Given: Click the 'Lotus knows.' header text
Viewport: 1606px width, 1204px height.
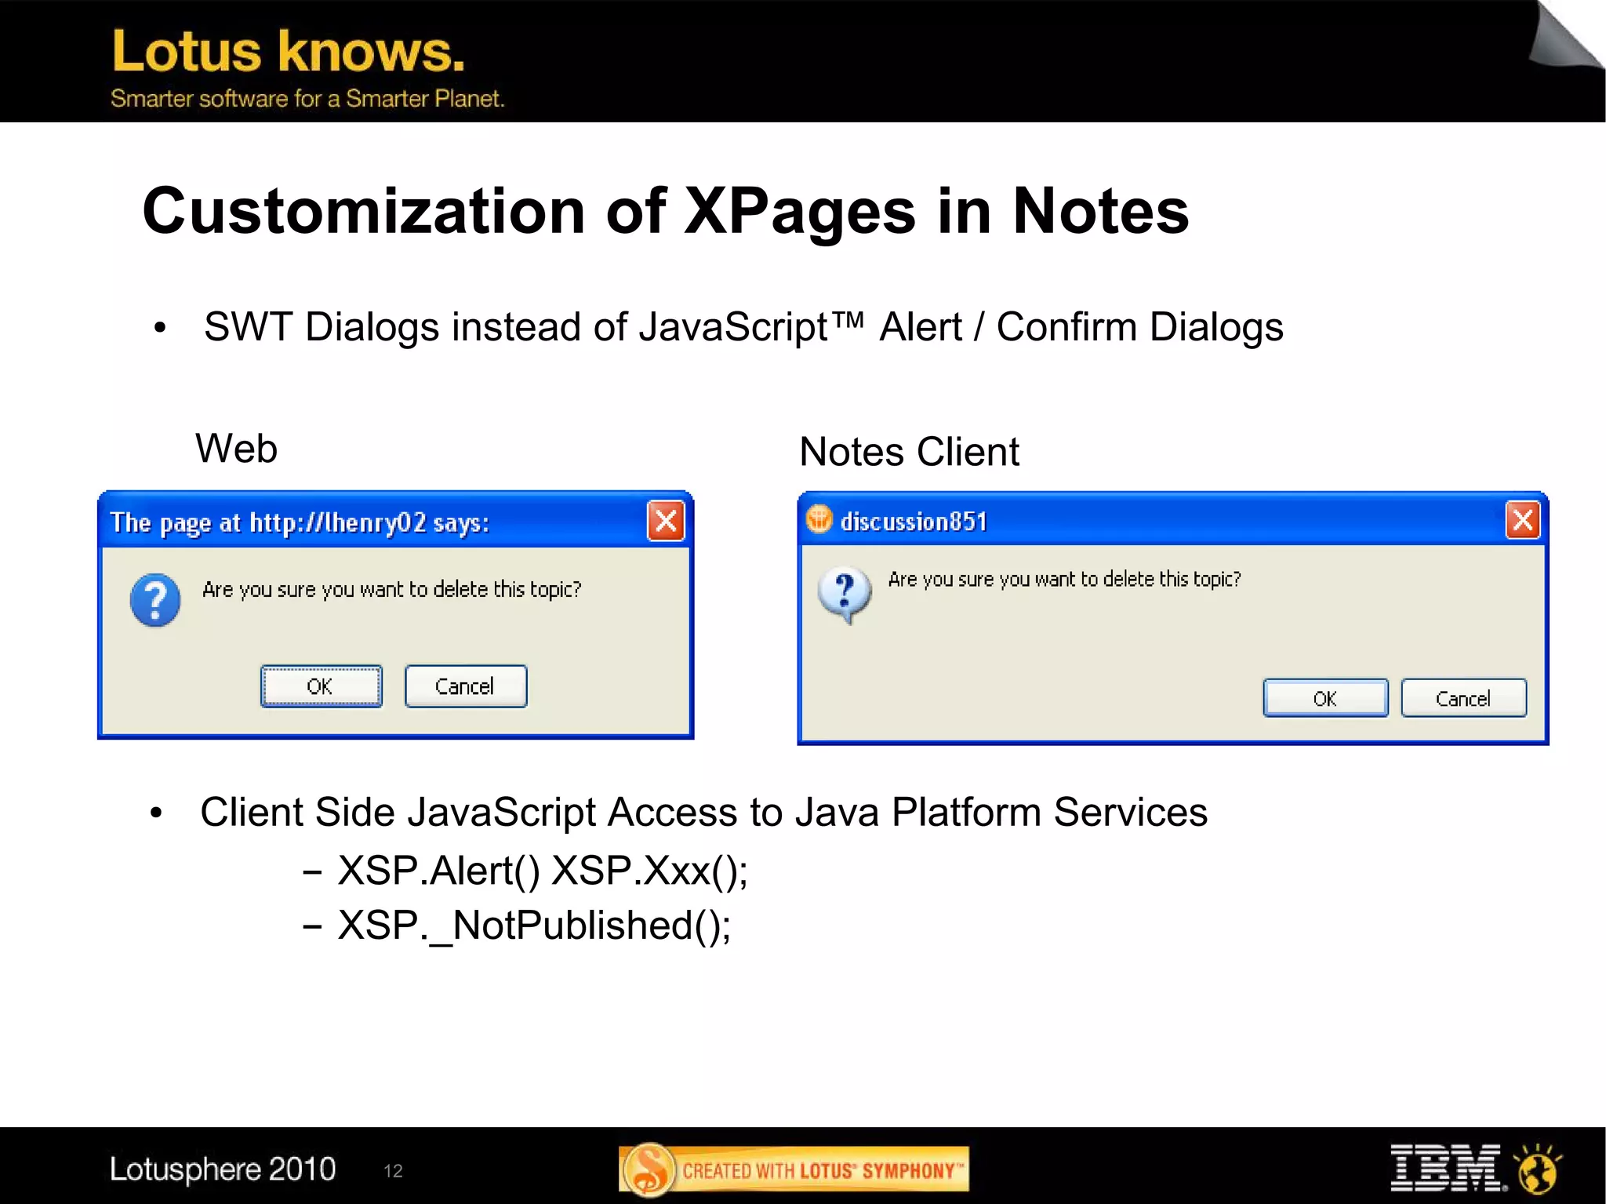Looking at the screenshot, I should click(288, 51).
